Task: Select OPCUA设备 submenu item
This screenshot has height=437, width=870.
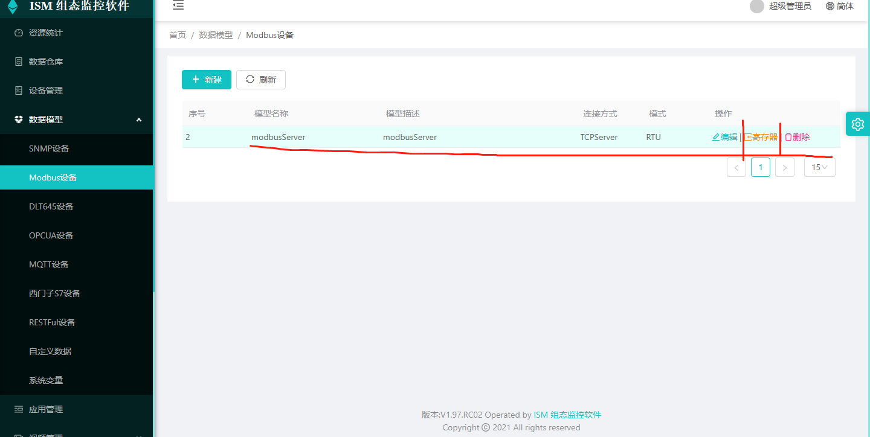Action: click(x=76, y=235)
